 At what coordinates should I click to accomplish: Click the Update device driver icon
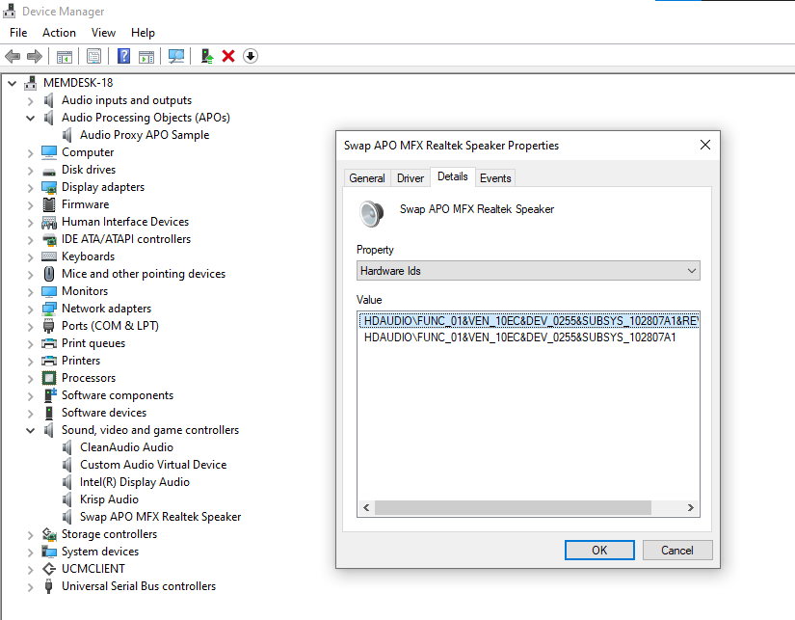pyautogui.click(x=207, y=56)
